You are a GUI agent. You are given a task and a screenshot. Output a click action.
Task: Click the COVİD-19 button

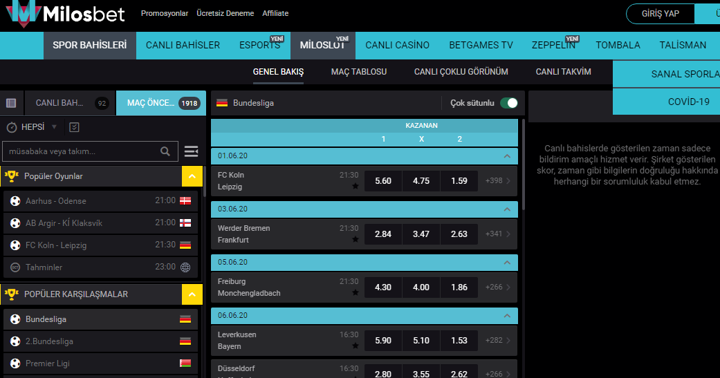pos(666,102)
